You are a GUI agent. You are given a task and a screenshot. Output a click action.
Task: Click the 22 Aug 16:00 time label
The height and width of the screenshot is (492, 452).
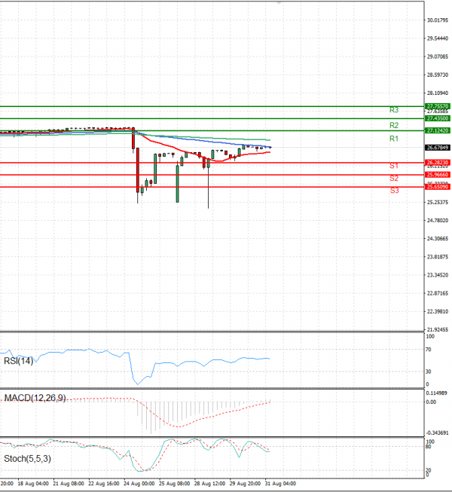[x=104, y=484]
